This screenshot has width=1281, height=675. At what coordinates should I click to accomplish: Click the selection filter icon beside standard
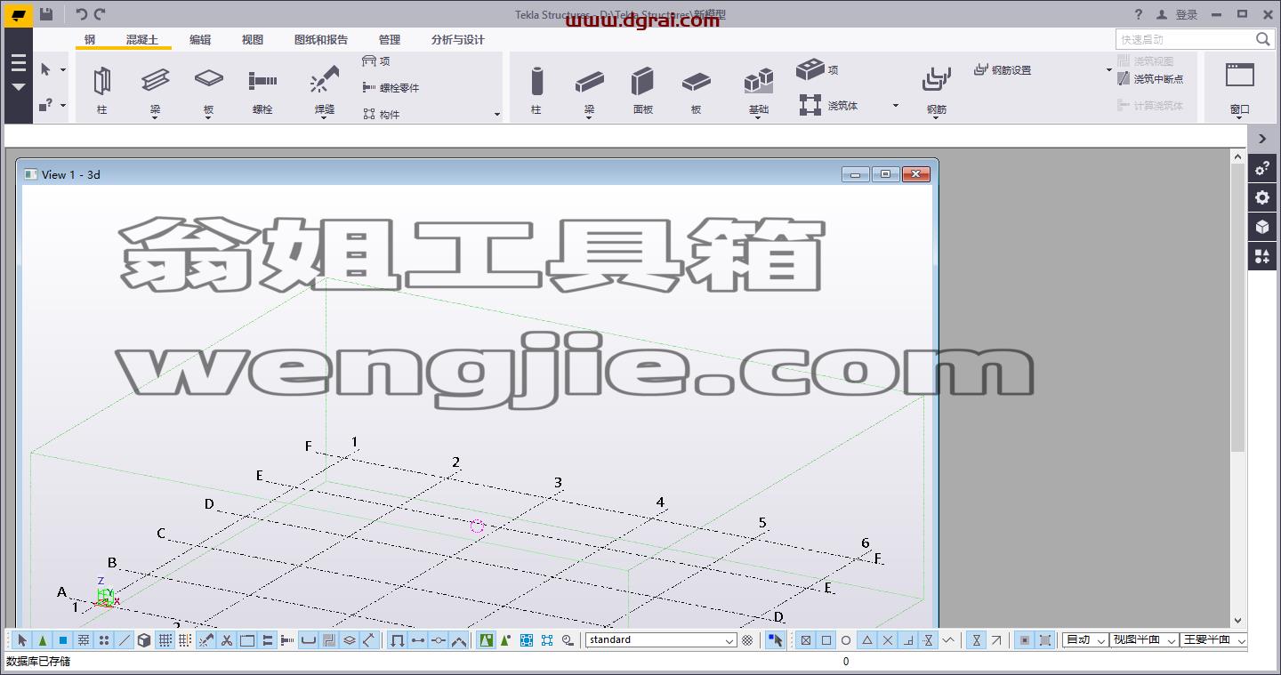coord(747,640)
